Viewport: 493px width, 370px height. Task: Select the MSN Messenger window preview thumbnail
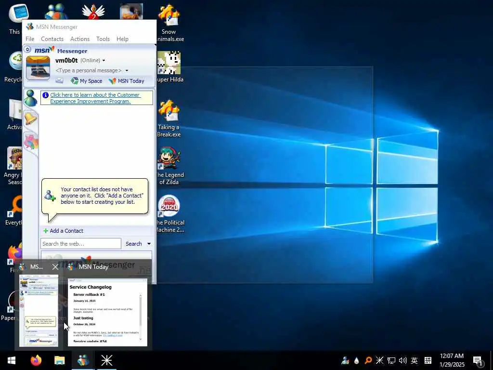tap(39, 311)
